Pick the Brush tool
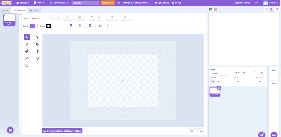This screenshot has height=137, width=281. point(27,44)
